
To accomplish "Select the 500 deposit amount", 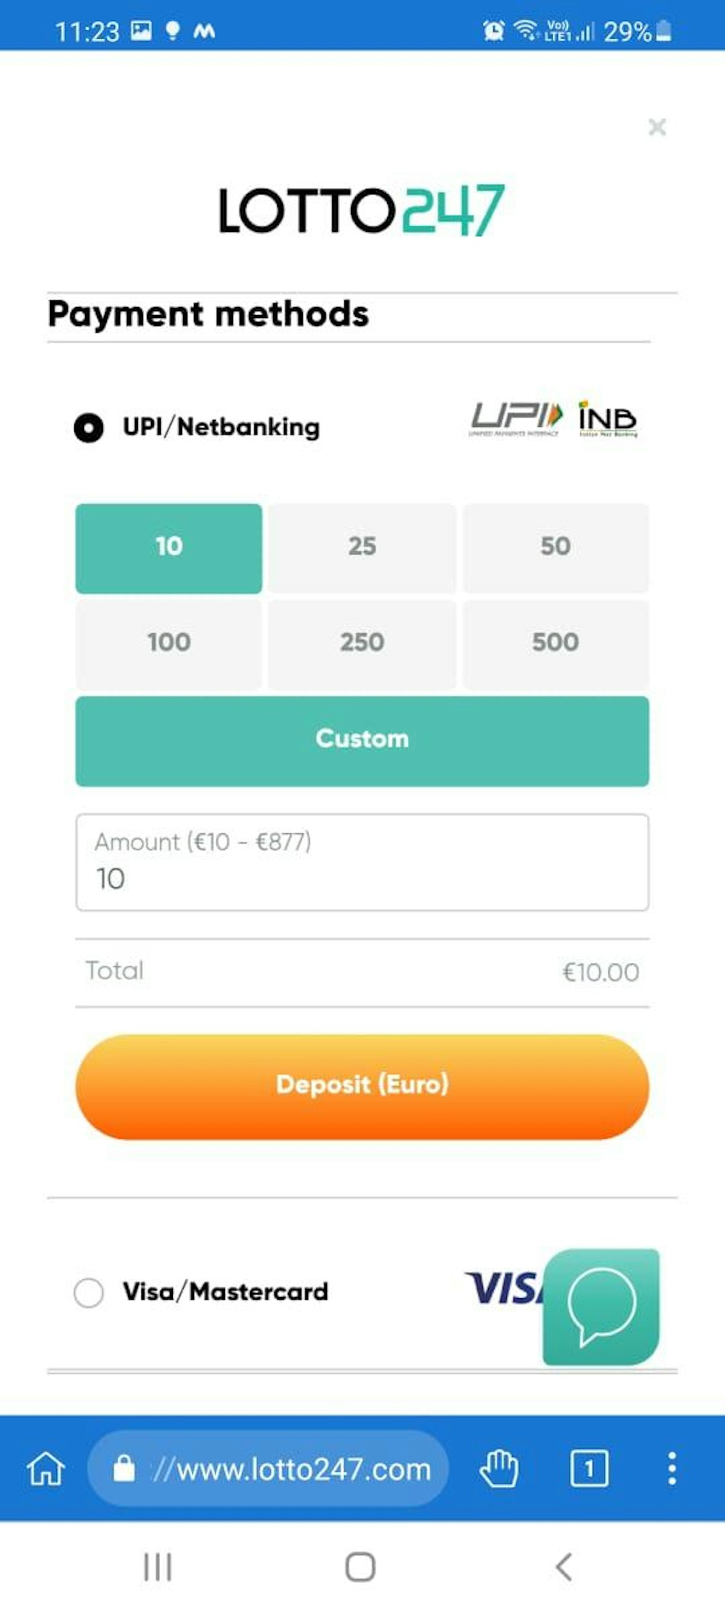I will click(x=555, y=643).
